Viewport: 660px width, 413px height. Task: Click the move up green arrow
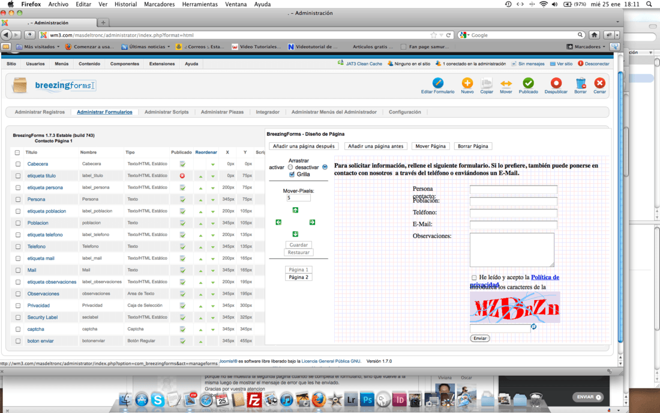coord(295,210)
